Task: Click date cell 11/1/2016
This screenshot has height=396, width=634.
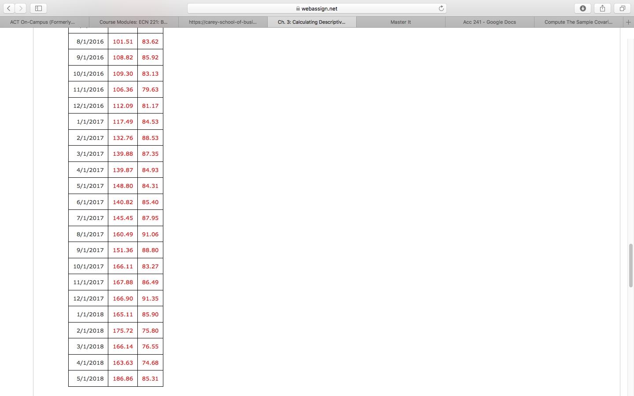Action: pyautogui.click(x=88, y=89)
